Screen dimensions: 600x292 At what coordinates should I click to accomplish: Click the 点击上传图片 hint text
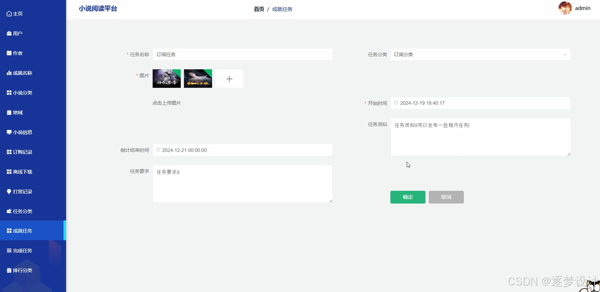pyautogui.click(x=167, y=103)
